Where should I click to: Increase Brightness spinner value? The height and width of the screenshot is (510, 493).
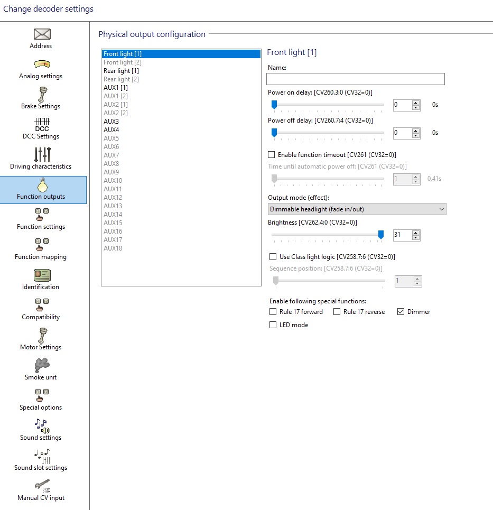coord(416,233)
